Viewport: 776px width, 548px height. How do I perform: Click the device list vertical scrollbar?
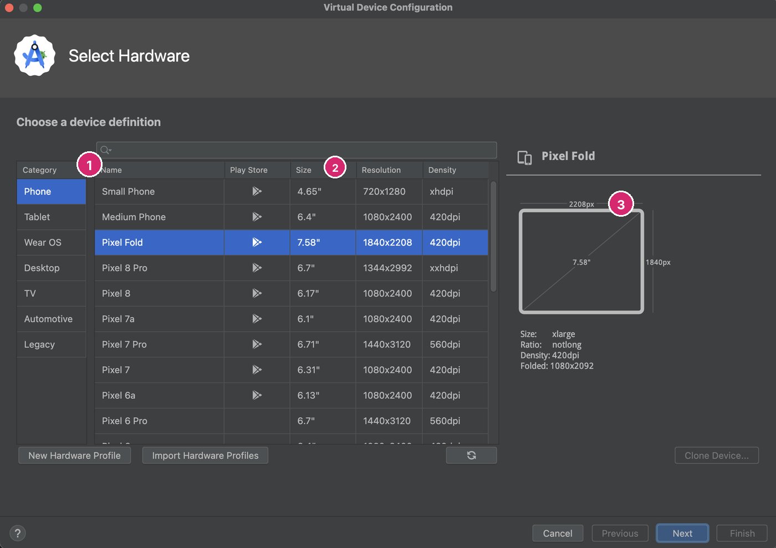(x=493, y=237)
